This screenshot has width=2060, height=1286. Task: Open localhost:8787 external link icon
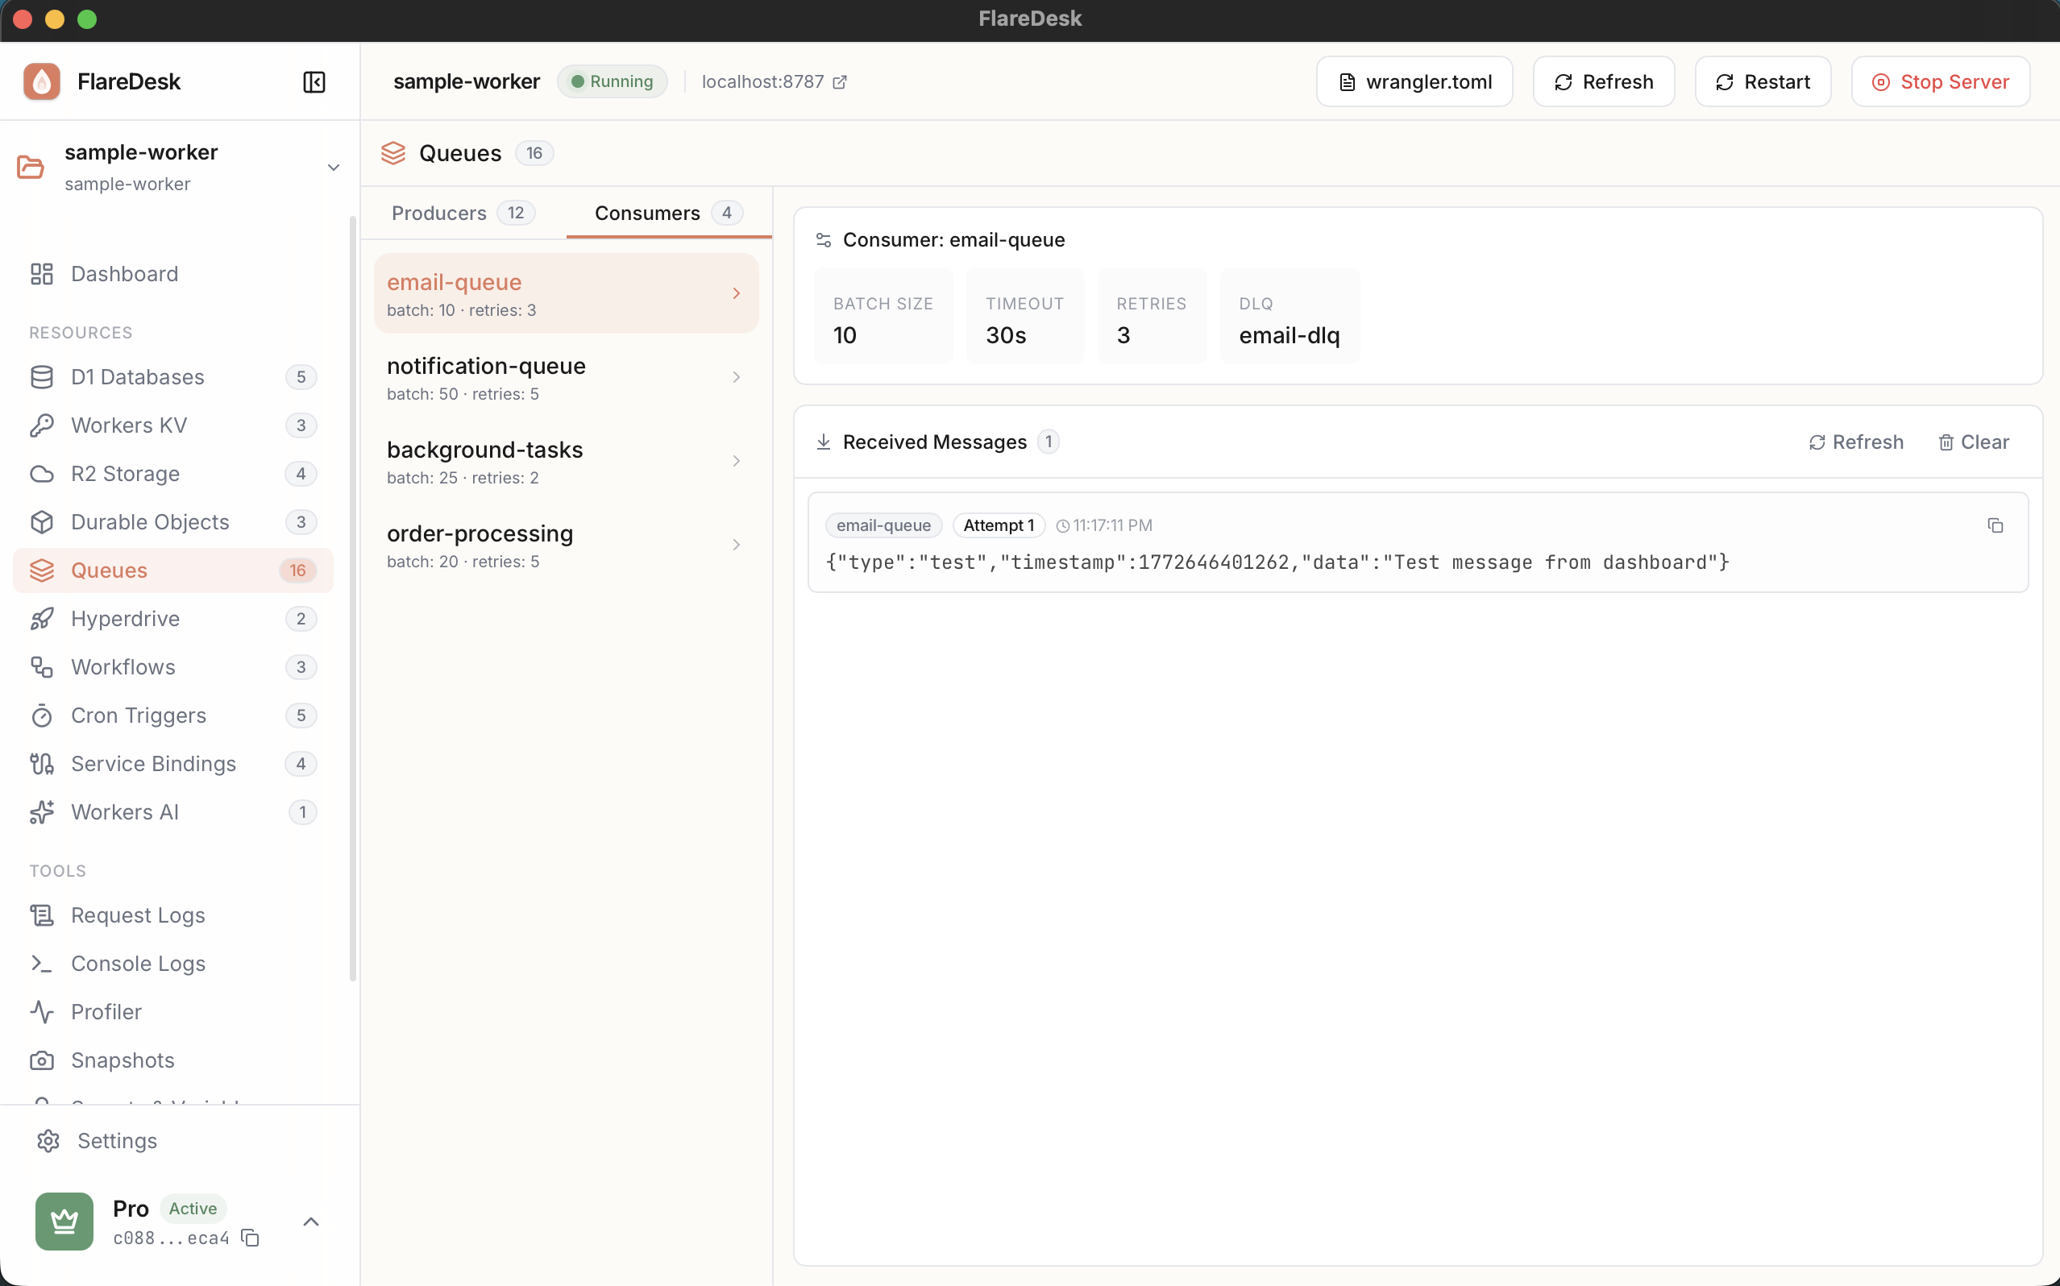pyautogui.click(x=840, y=81)
